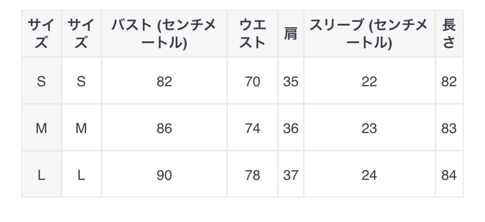Image resolution: width=485 pixels, height=222 pixels.
Task: Select bust value 86 in M row
Action: click(164, 128)
